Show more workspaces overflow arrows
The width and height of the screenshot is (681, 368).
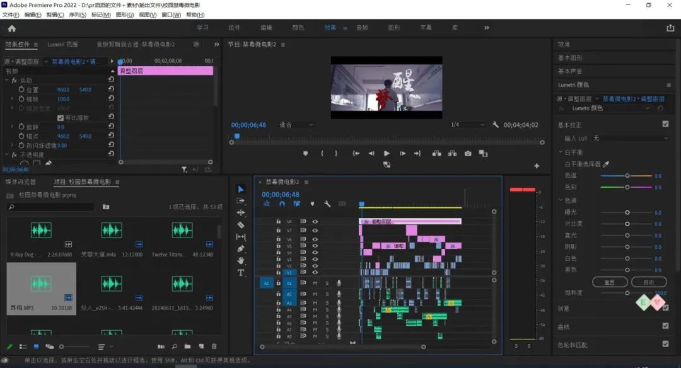(x=486, y=28)
